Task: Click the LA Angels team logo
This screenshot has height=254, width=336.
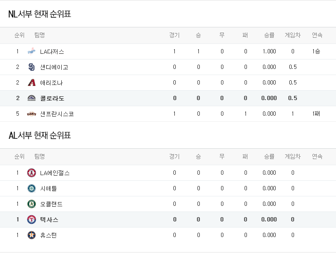Action: [x=32, y=173]
